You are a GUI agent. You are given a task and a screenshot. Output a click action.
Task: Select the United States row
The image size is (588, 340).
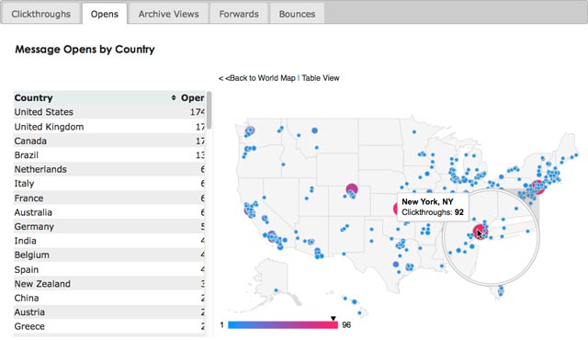coord(109,112)
